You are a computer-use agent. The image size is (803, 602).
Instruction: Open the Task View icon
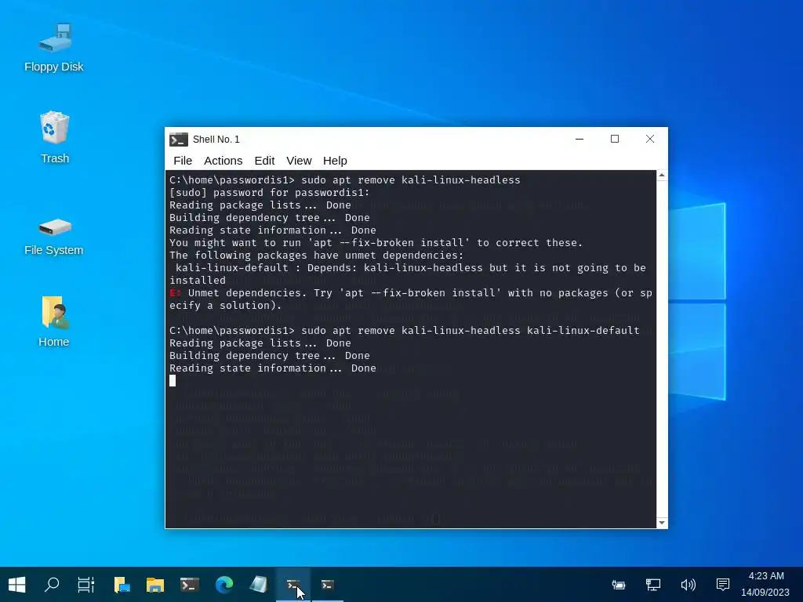[85, 585]
